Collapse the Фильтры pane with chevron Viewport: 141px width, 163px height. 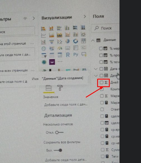34,18
